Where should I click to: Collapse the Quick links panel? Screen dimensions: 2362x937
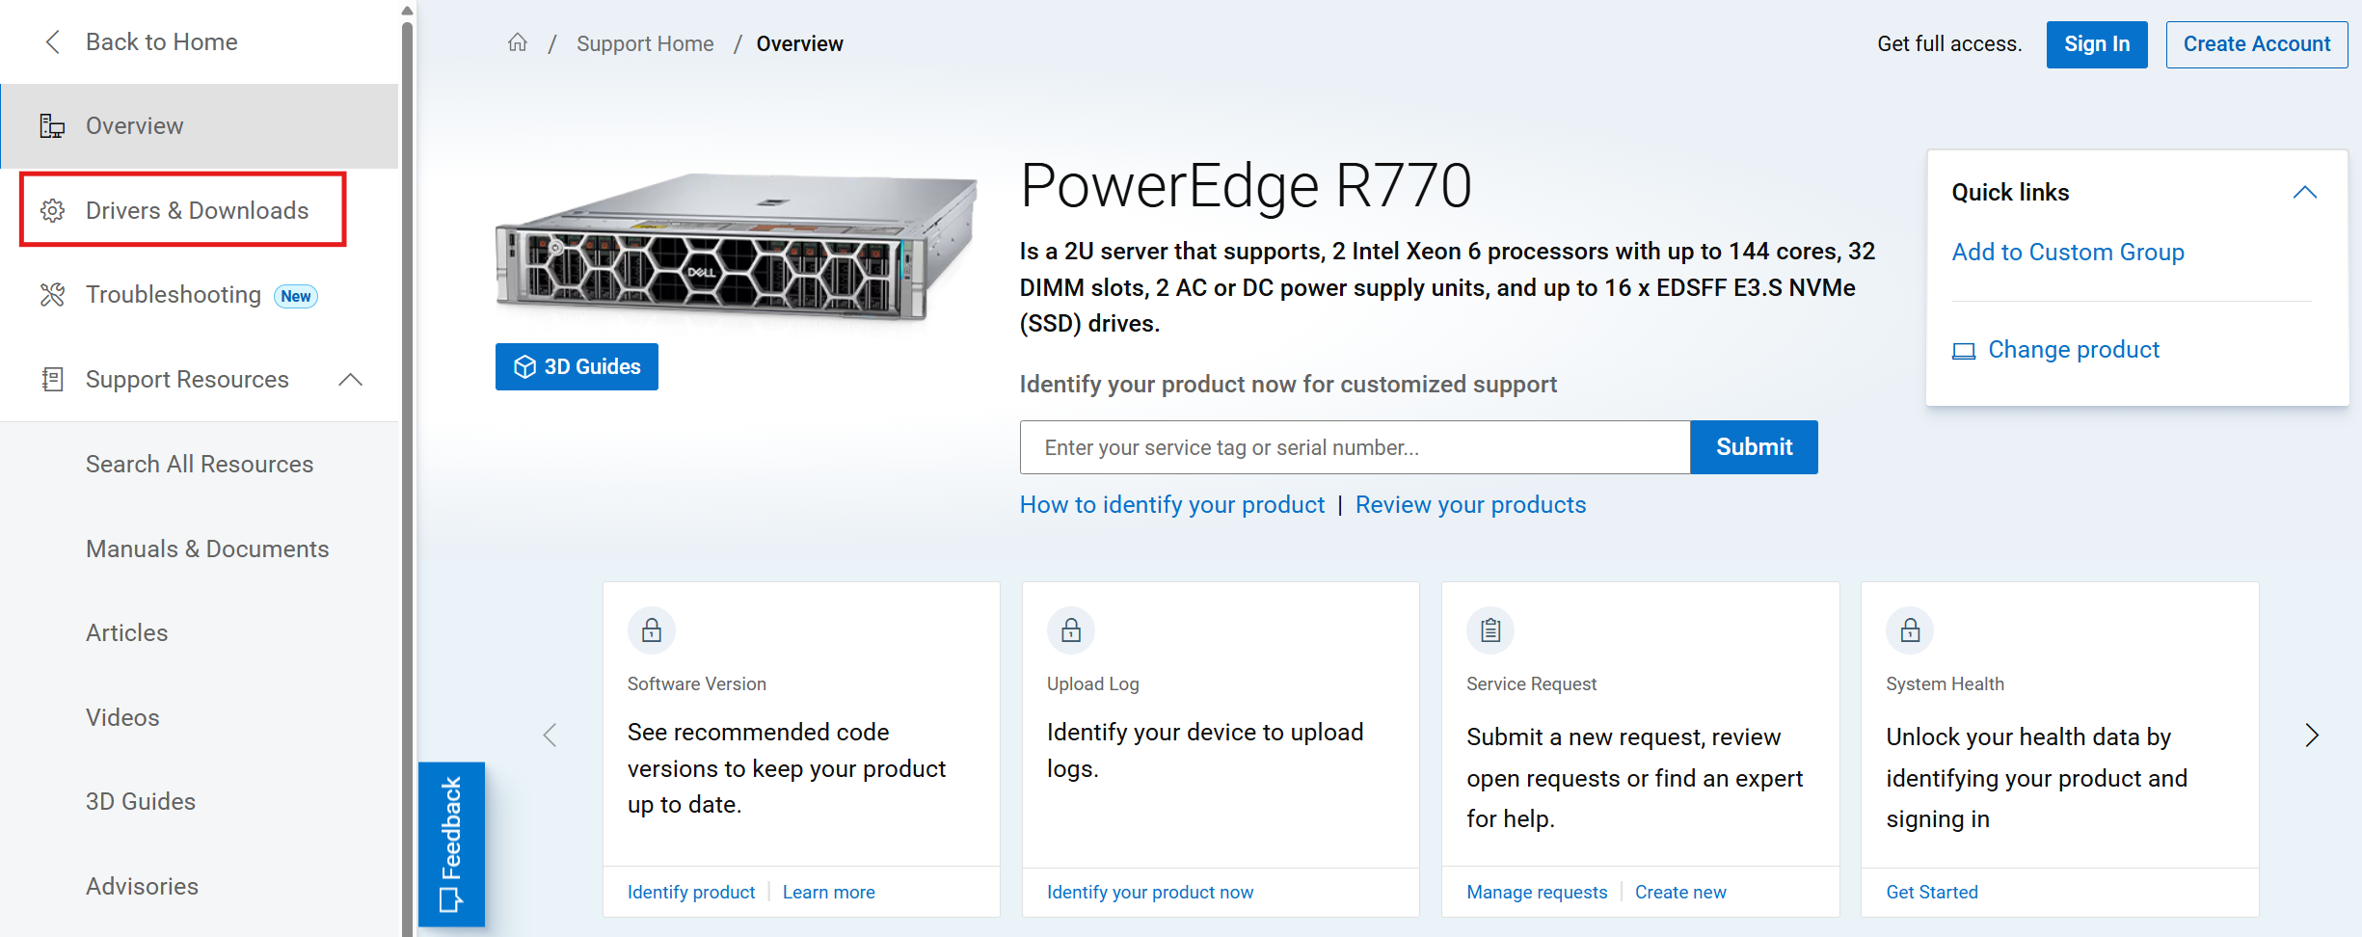point(2304,193)
